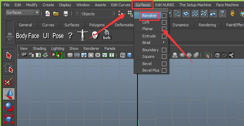Select by hierarchy mode icon
Screen dimensions: 244x126
[120, 13]
